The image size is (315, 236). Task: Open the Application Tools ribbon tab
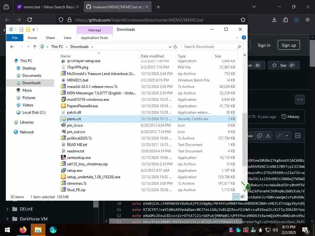[x=94, y=38]
